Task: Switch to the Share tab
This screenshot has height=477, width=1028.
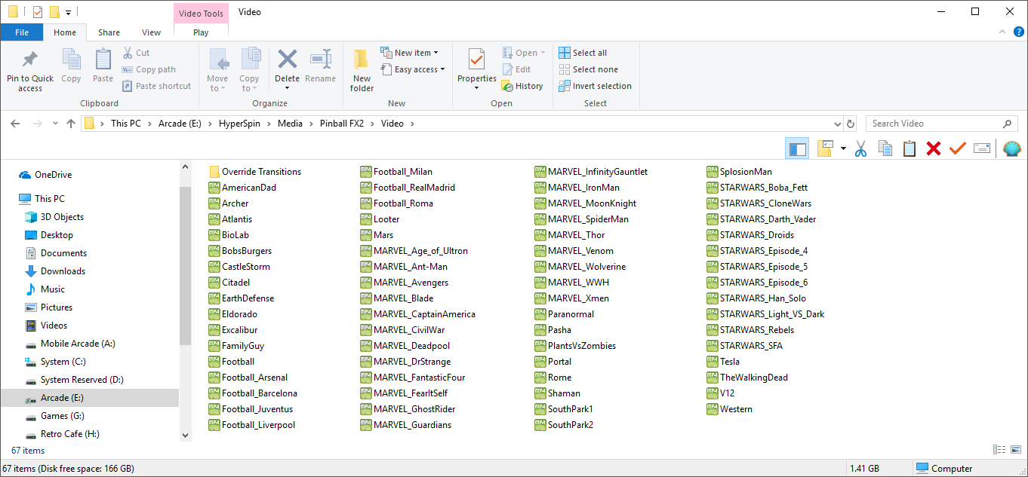Action: (x=109, y=32)
